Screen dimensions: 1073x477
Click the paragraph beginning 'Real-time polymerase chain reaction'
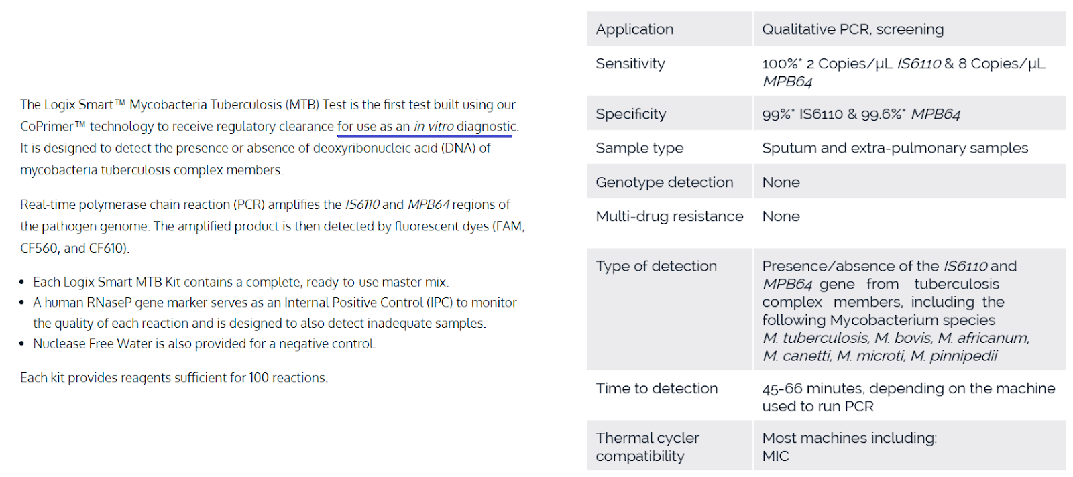pos(272,226)
